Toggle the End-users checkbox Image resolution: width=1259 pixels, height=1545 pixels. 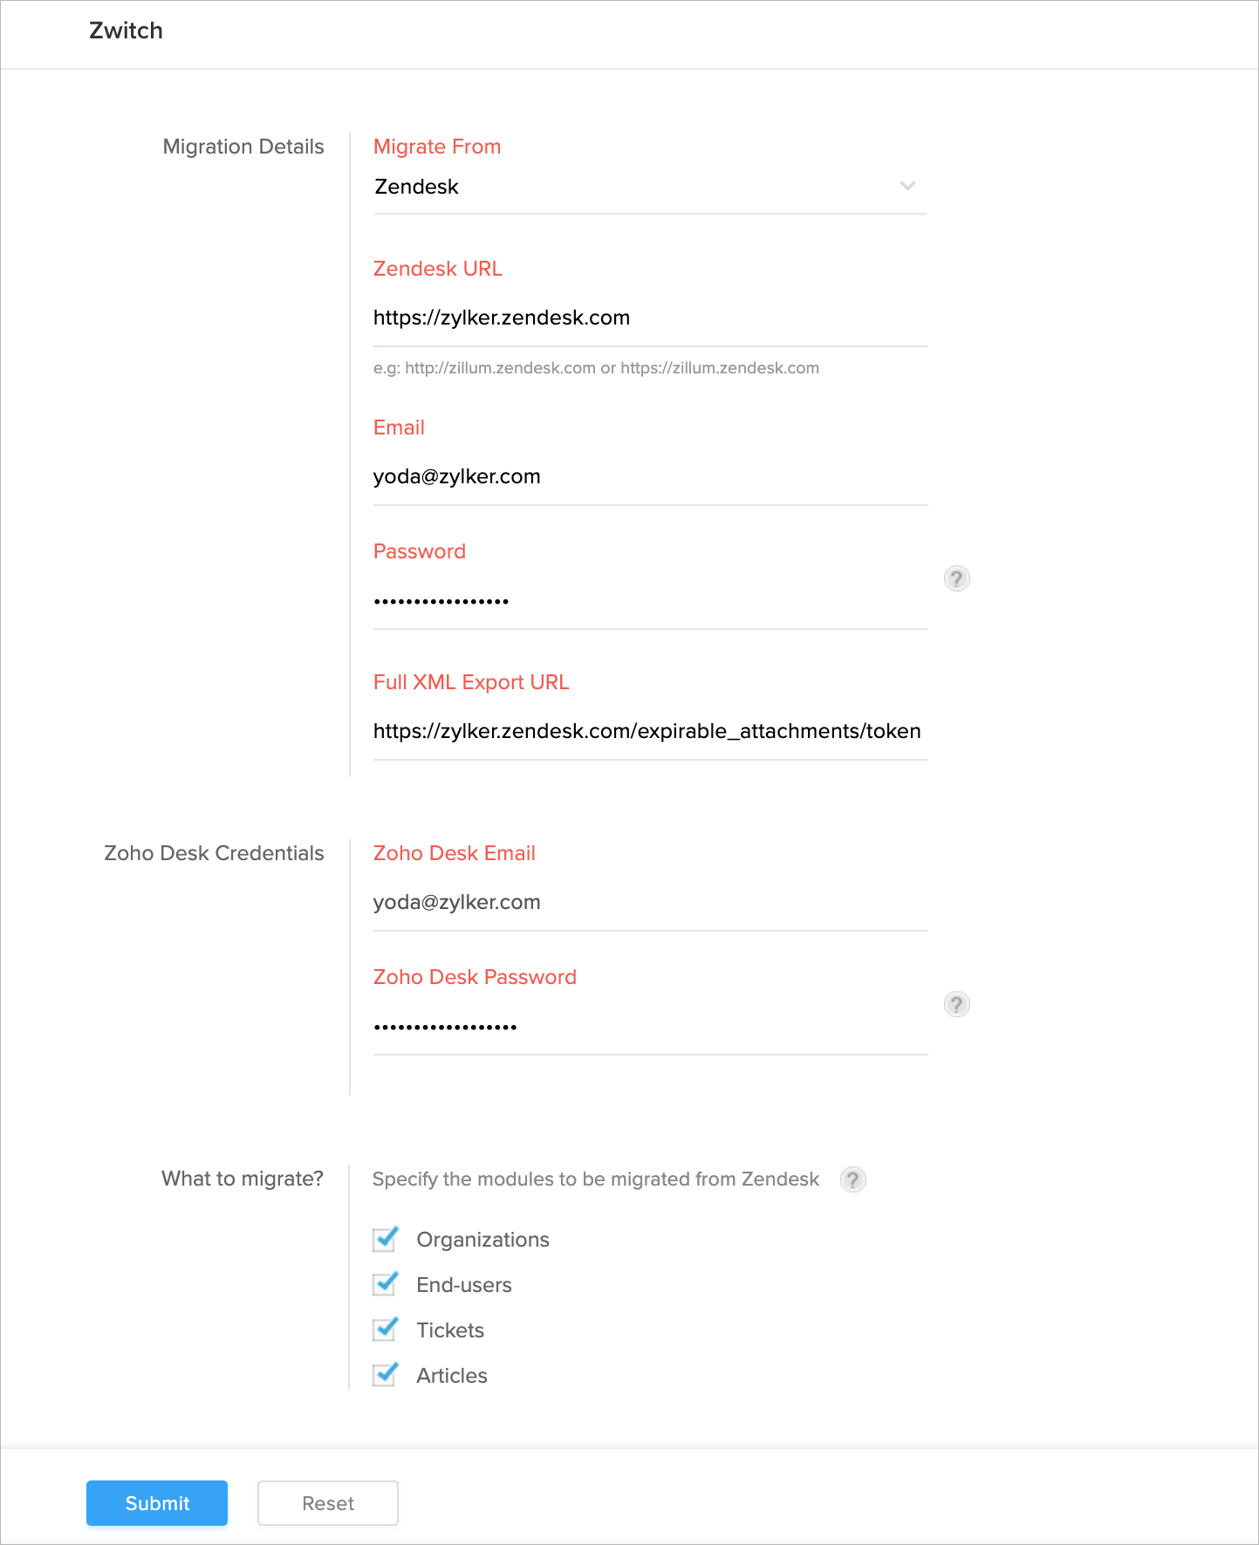click(385, 1285)
